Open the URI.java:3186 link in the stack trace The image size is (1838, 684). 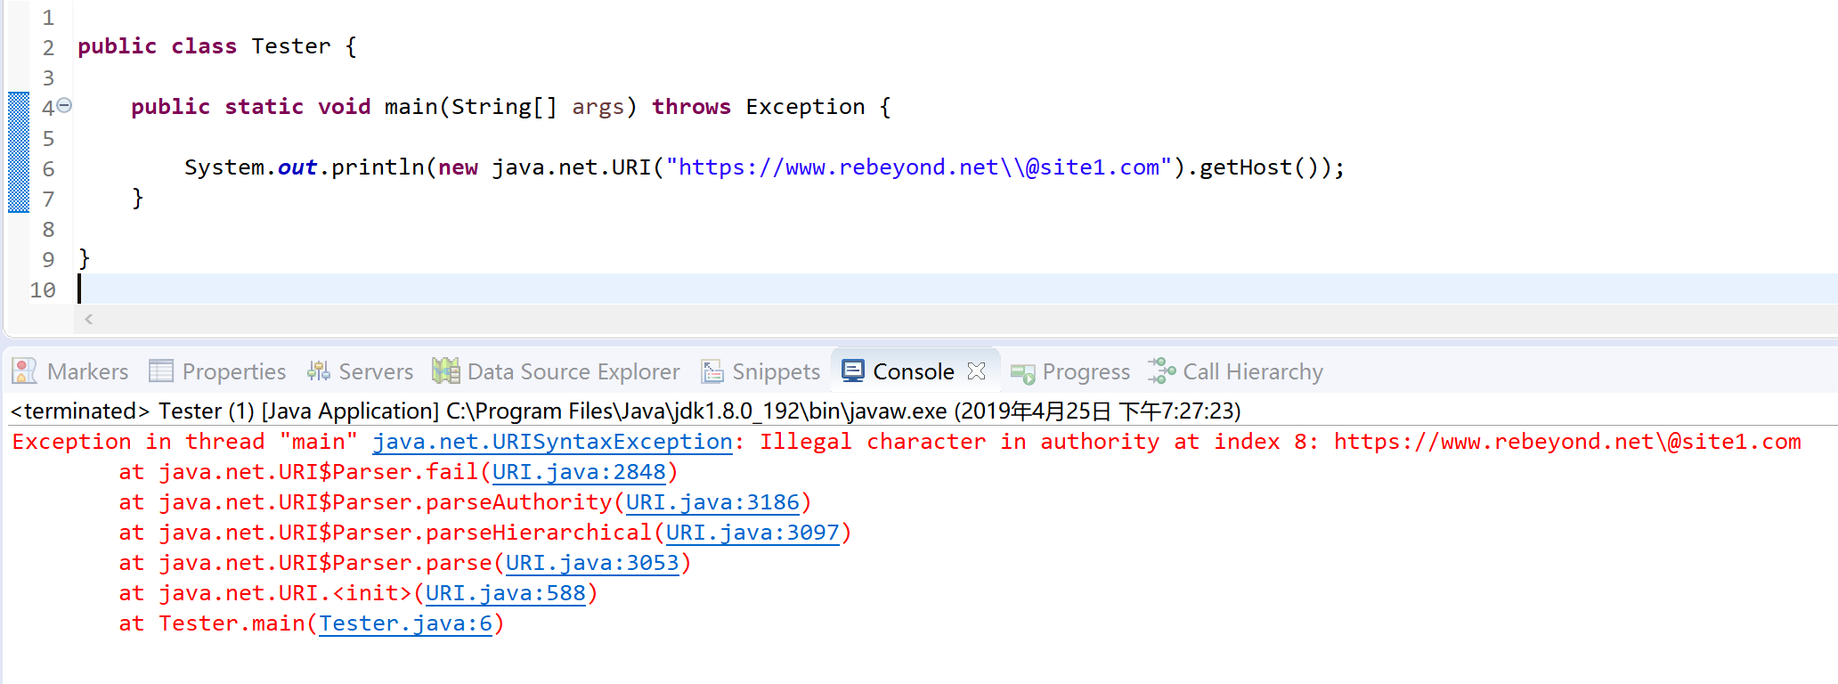tap(712, 502)
